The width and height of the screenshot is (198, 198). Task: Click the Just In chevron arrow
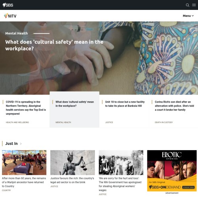[x=21, y=144]
